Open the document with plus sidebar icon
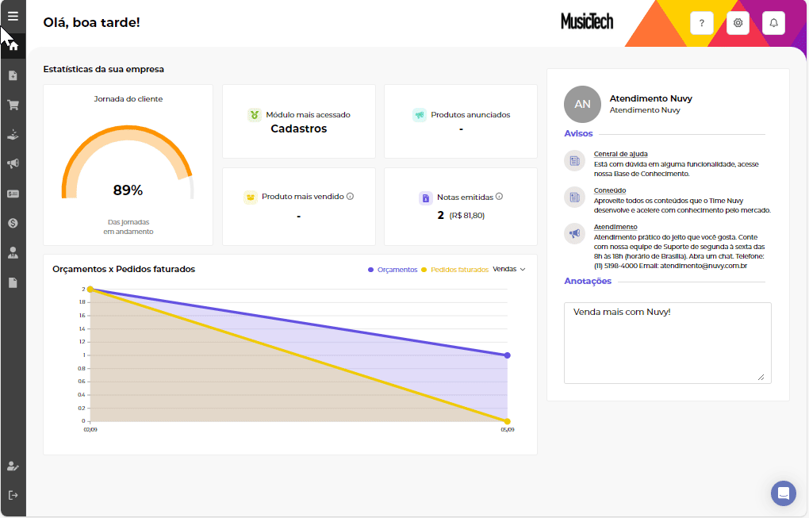Image resolution: width=809 pixels, height=518 pixels. click(13, 75)
